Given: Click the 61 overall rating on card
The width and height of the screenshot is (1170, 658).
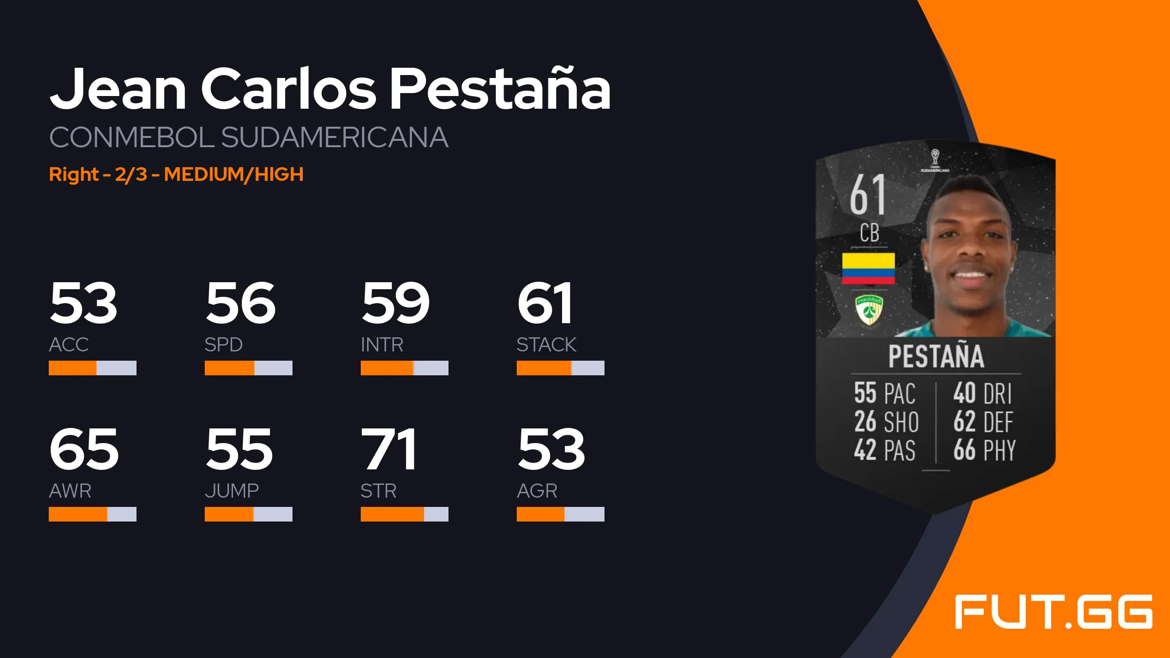Looking at the screenshot, I should coord(868,196).
